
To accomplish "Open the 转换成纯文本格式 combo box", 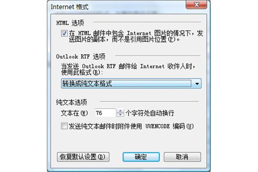I will 131,83.
